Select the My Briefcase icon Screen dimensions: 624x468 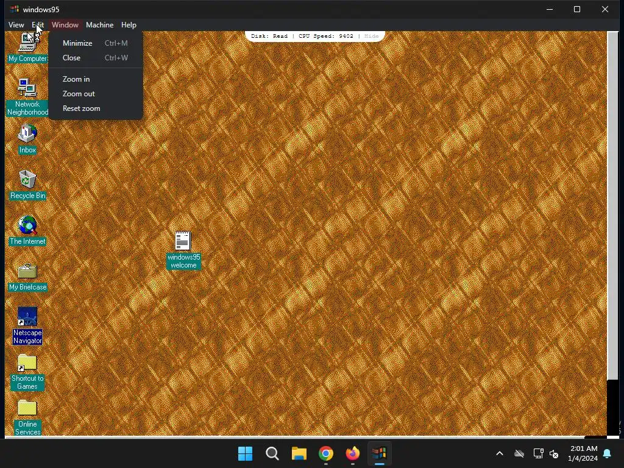27,277
